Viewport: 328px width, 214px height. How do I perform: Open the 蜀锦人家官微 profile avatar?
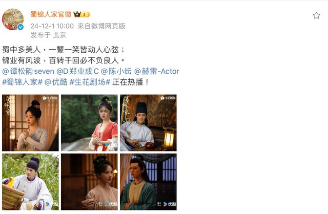(x=13, y=19)
